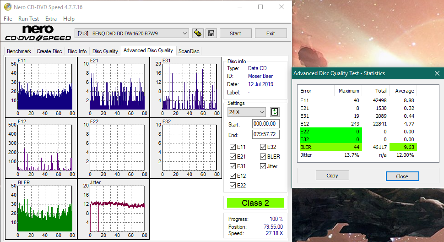Image resolution: width=444 pixels, height=242 pixels.
Task: Switch to the Disc Quality tab
Action: click(105, 51)
